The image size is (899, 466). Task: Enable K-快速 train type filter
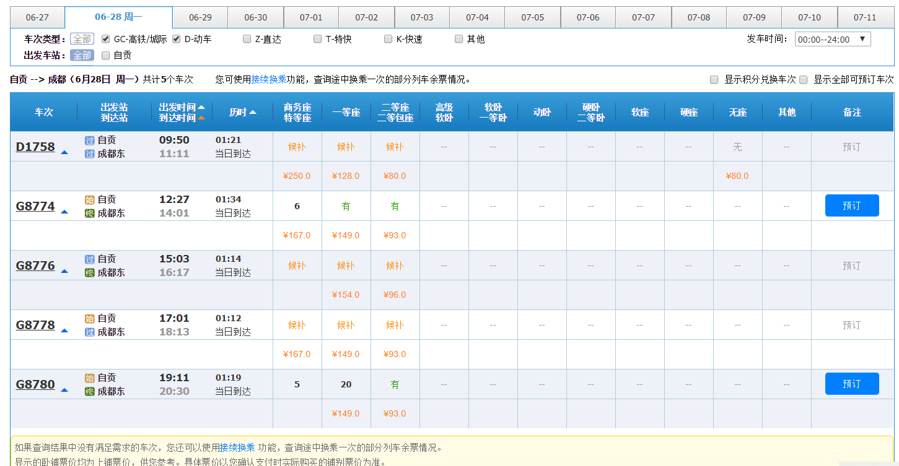tap(388, 39)
